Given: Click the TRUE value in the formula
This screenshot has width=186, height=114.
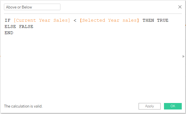Looking at the screenshot, I should 163,20.
